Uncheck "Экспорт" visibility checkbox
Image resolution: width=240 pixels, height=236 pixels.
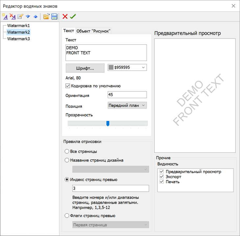pos(161,177)
